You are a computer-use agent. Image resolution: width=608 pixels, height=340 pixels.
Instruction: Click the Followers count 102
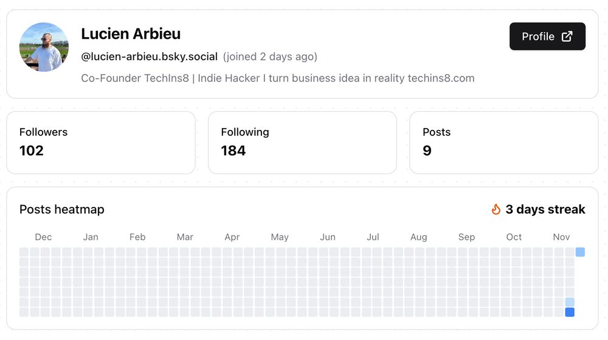point(32,151)
